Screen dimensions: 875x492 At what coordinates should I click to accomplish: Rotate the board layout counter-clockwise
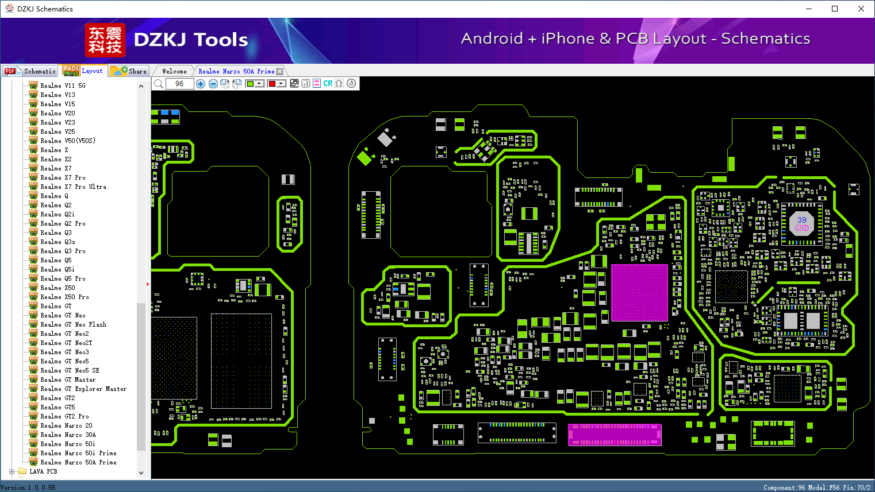(236, 84)
